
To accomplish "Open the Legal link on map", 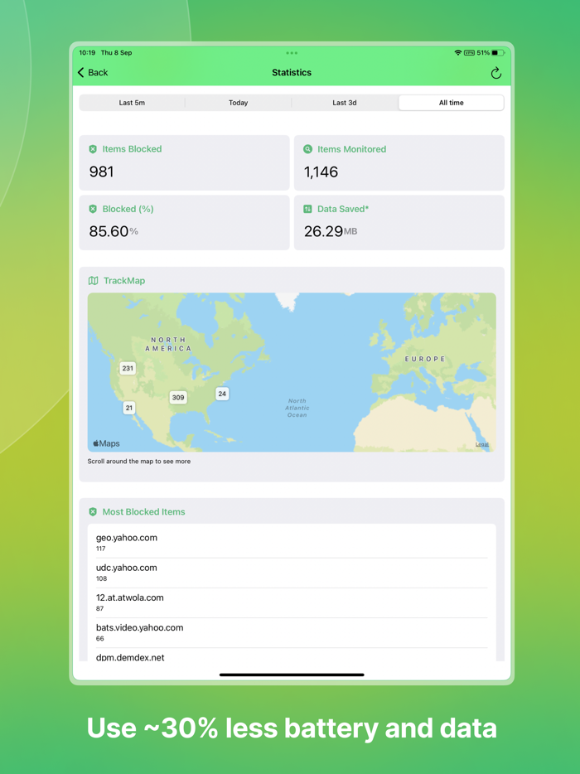I will tap(482, 444).
